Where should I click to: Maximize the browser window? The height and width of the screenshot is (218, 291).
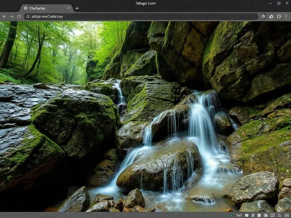pos(279,3)
